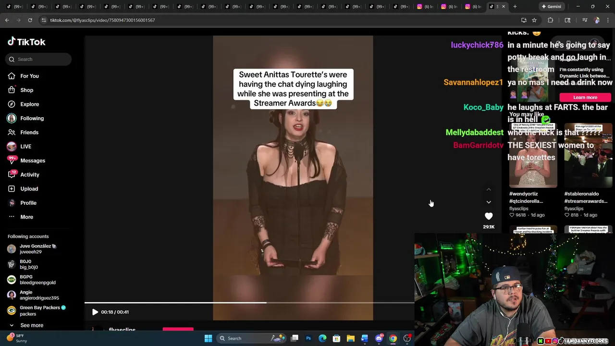Viewport: 615px width, 346px height.
Task: Open Discord from the taskbar
Action: coord(379,338)
